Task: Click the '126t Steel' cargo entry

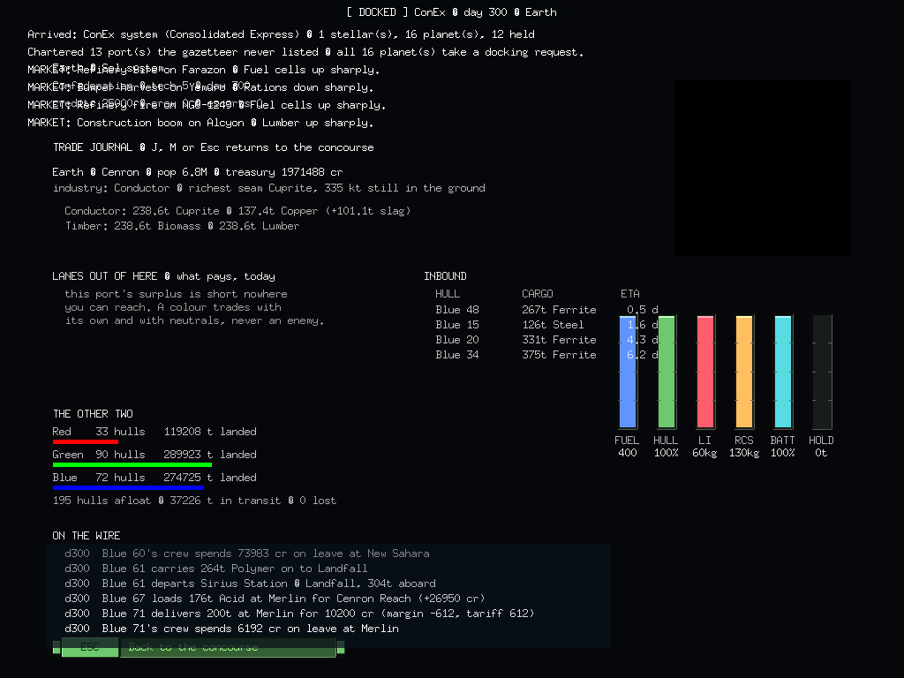Action: 553,325
